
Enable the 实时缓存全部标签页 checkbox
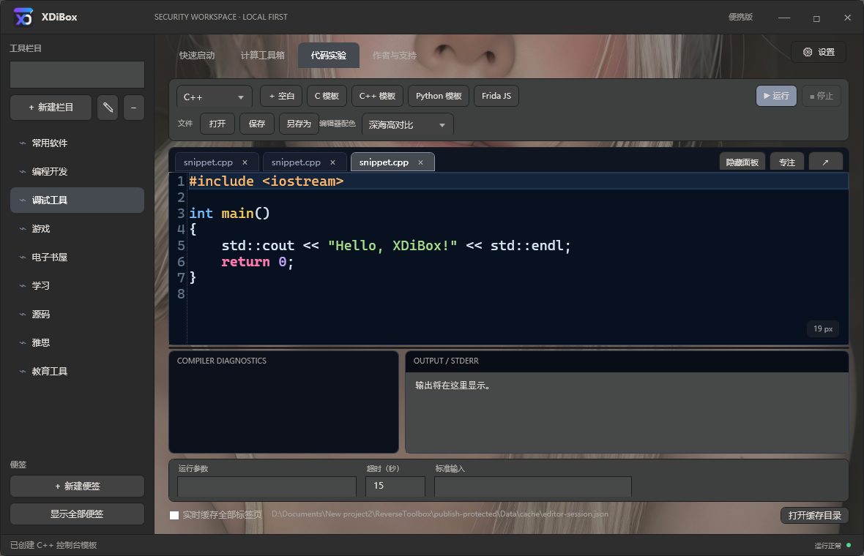[174, 515]
